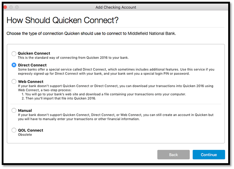This screenshot has width=234, height=169.
Task: Click the Middlefield National Bank instruction sentence
Action: pyautogui.click(x=91, y=33)
